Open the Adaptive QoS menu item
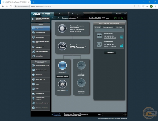Image resolution: width=158 pixels, height=121 pixels. click(x=41, y=42)
